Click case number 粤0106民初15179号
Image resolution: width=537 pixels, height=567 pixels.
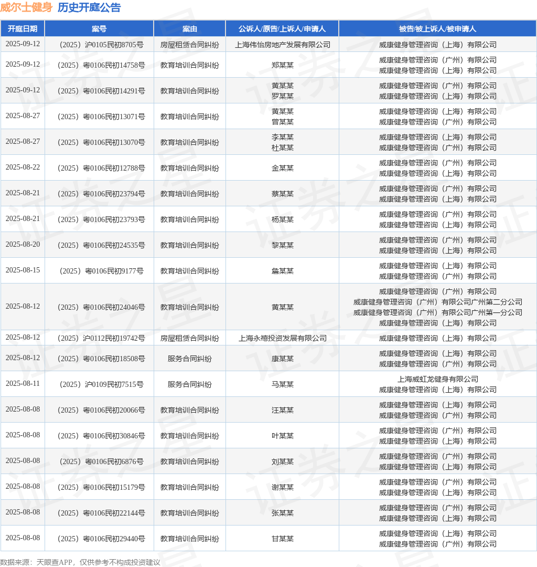[102, 487]
